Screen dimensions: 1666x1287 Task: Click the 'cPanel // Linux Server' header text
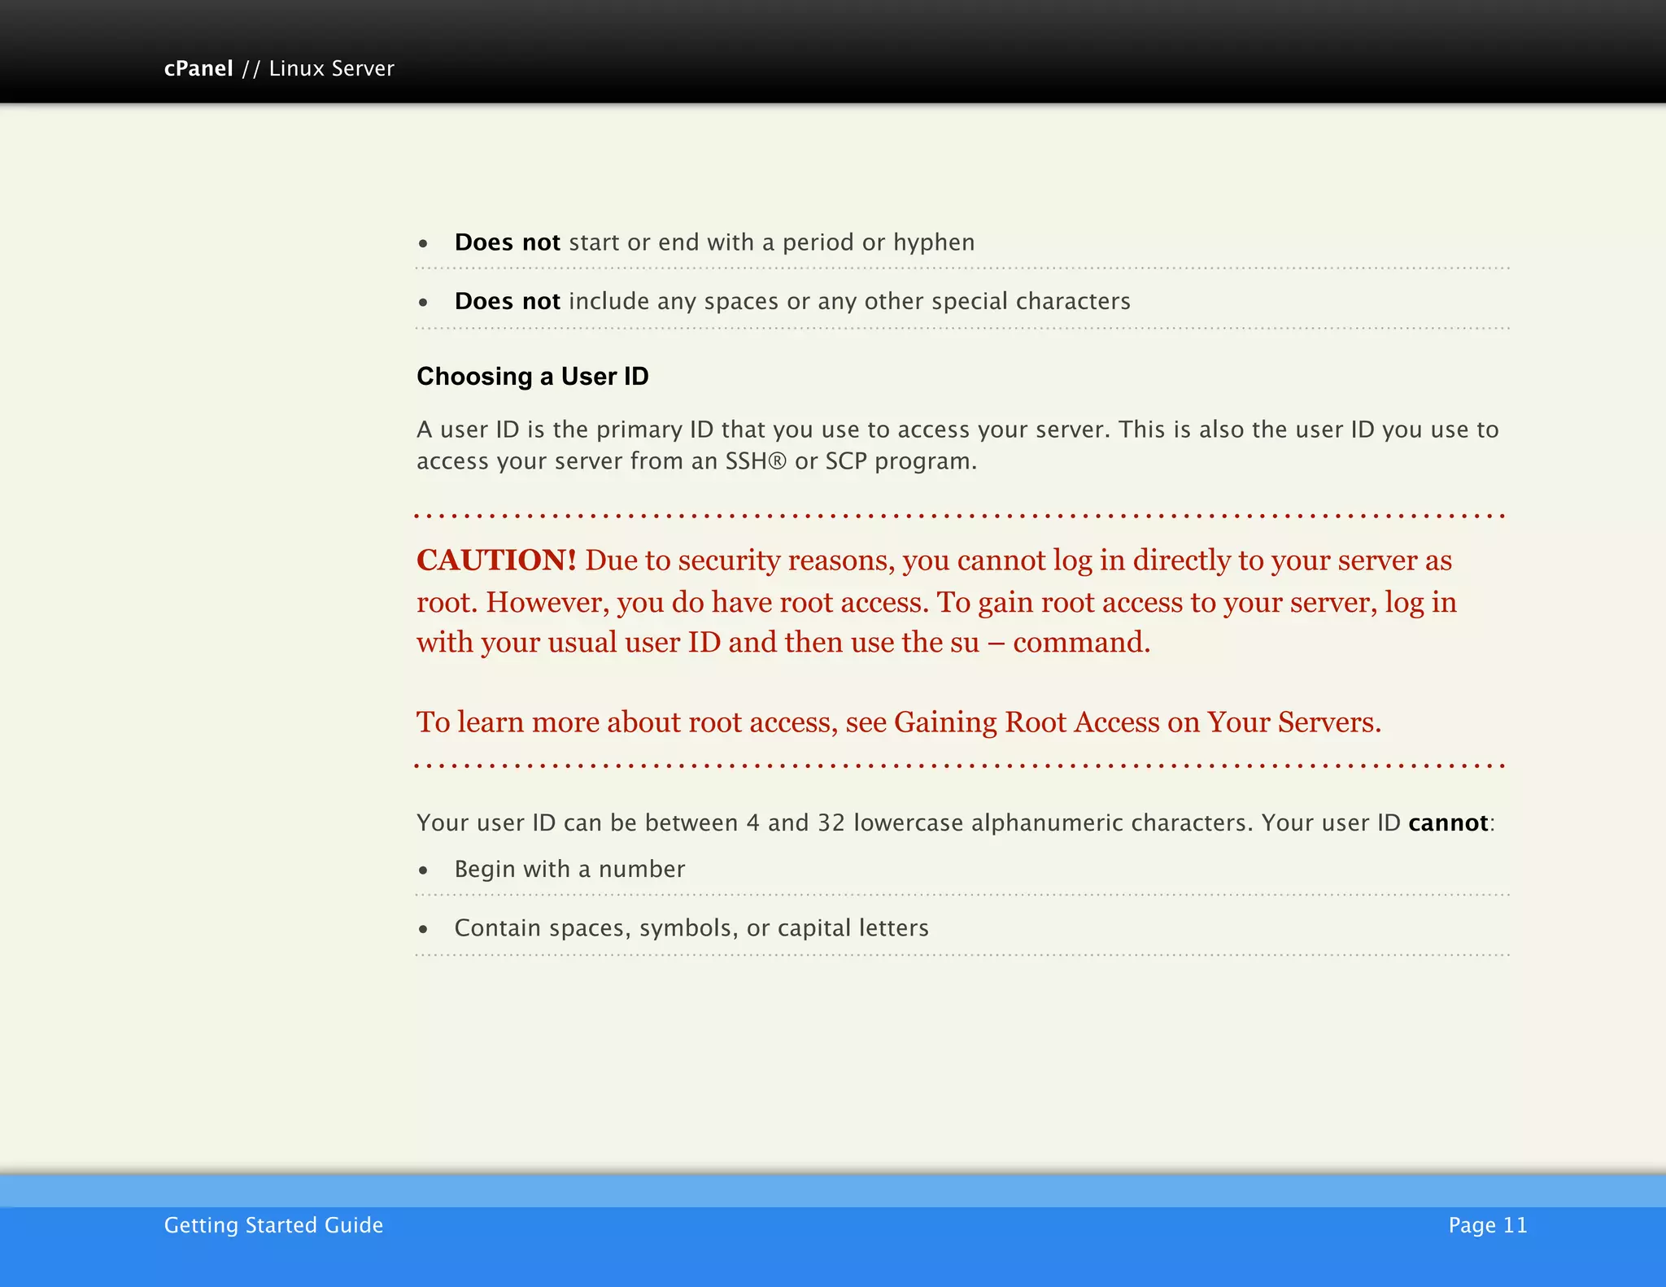279,68
